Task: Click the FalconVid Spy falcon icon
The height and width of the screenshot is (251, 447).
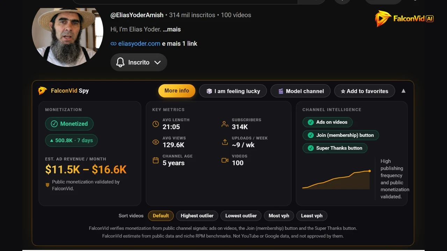Action: [42, 91]
